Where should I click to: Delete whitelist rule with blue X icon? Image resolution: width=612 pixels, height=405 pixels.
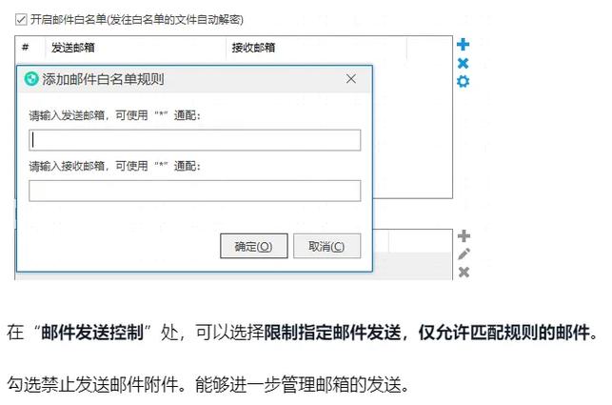coord(463,63)
